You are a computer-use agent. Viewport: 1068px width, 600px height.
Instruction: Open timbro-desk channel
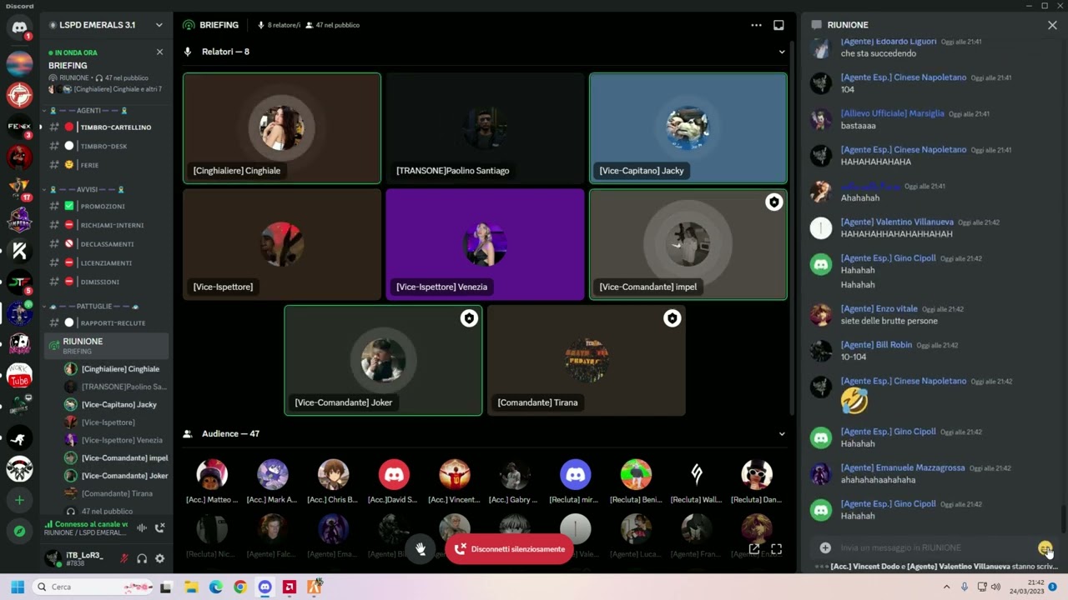(108, 146)
